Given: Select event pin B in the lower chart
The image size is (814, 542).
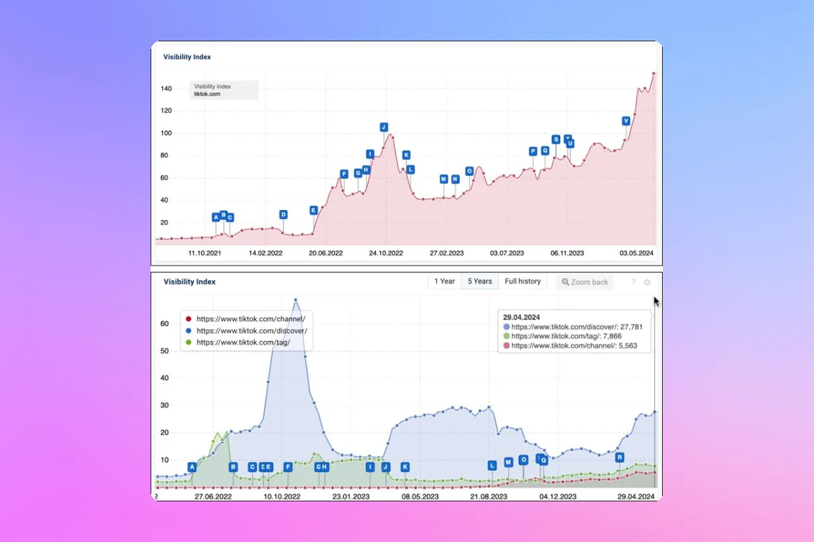Looking at the screenshot, I should click(233, 467).
